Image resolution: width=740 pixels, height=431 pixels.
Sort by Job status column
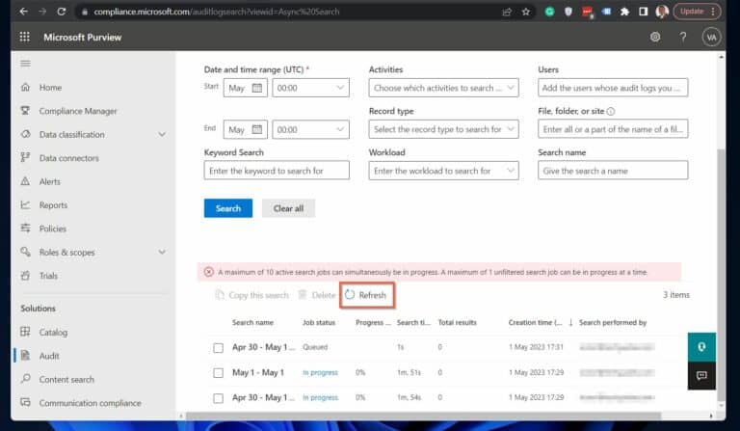pyautogui.click(x=319, y=322)
